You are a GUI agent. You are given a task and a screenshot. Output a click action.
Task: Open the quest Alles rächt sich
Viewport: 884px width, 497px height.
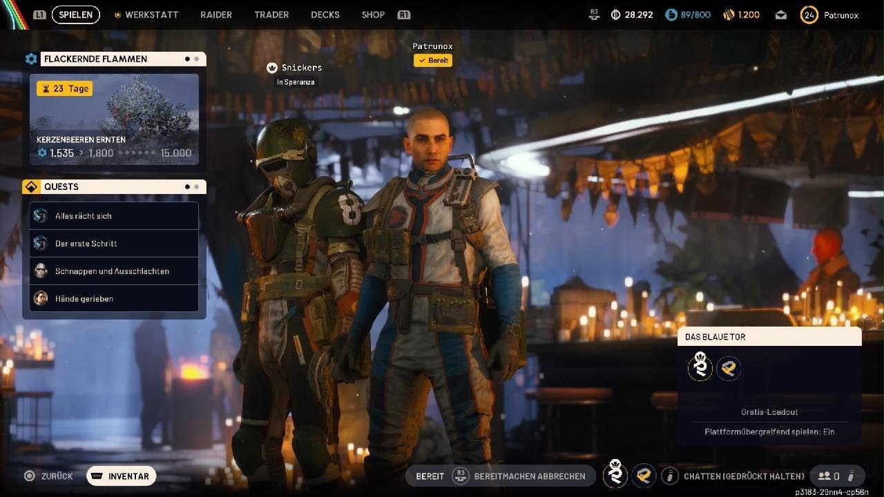tap(114, 216)
